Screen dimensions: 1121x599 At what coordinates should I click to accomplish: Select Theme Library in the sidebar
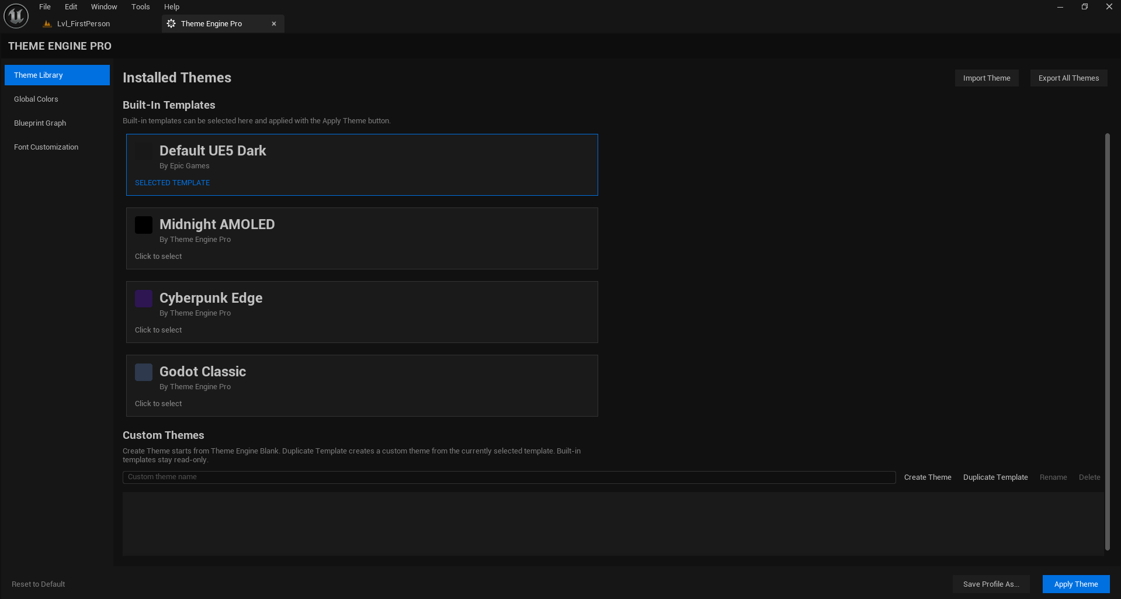57,75
